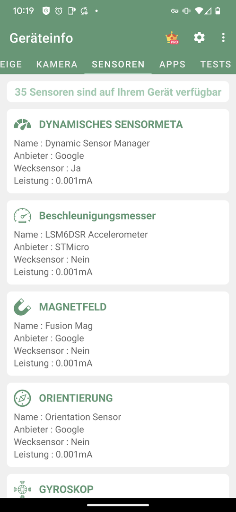The image size is (236, 512).
Task: Tap the battery icon in status bar
Action: 218,11
